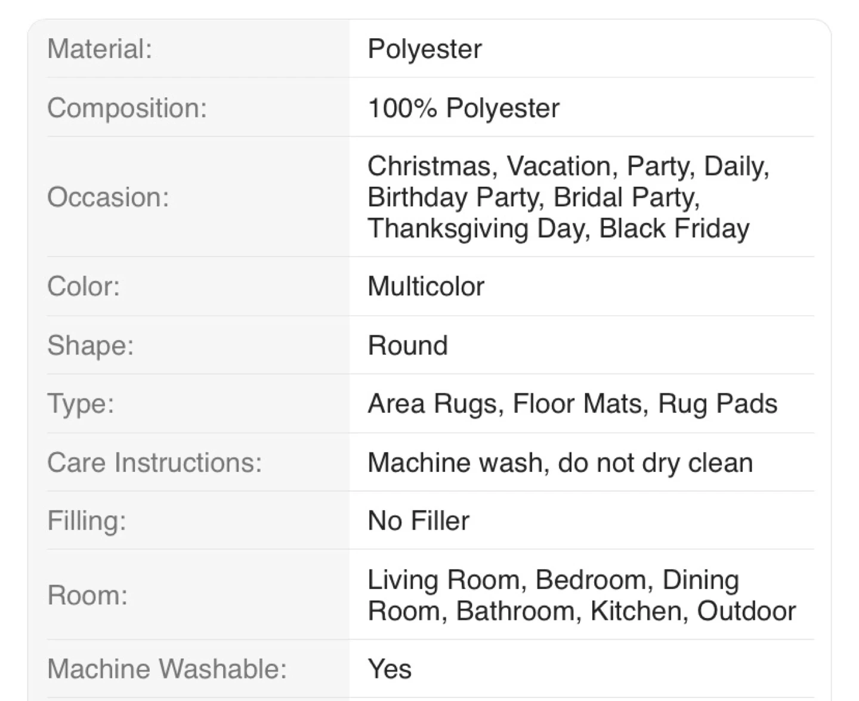859x701 pixels.
Task: Click the Care Instructions label
Action: click(x=155, y=462)
